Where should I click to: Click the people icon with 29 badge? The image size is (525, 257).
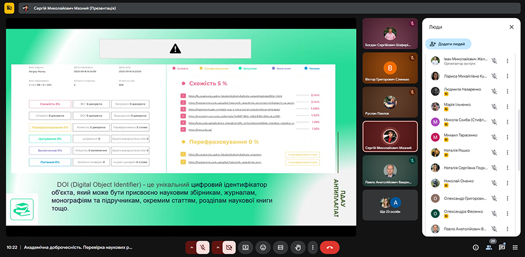click(x=489, y=247)
